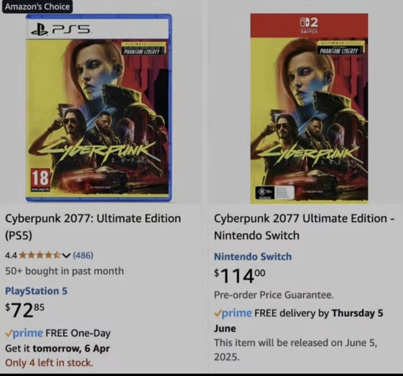403x376 pixels.
Task: Click the Pre-order Price Guarantee text
Action: [x=274, y=294]
